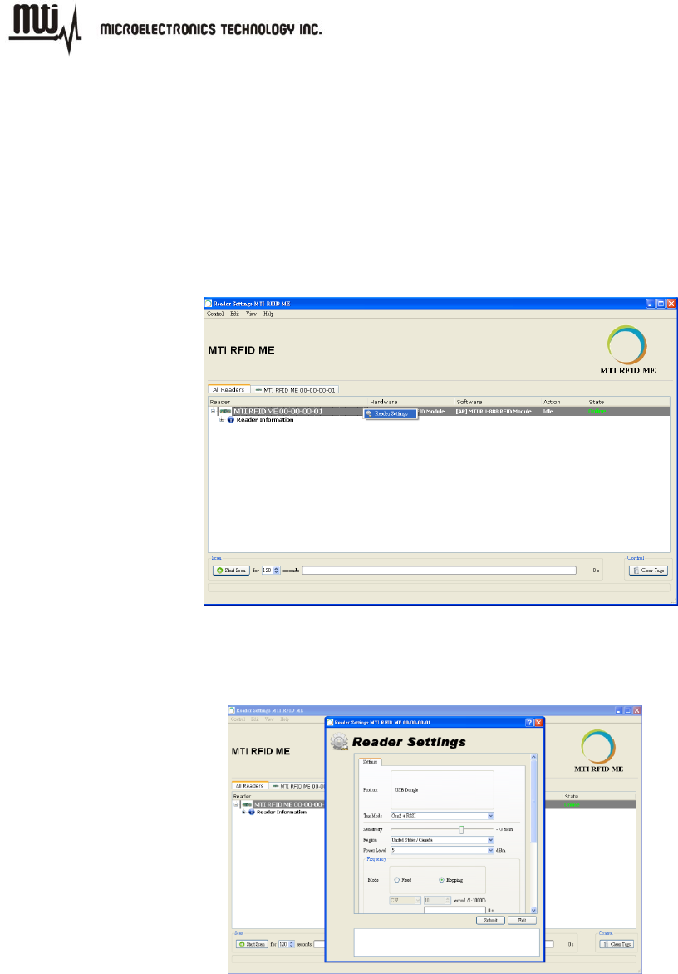Click the settings scrollbar down arrow
Image resolution: width=678 pixels, height=974 pixels.
pyautogui.click(x=533, y=910)
